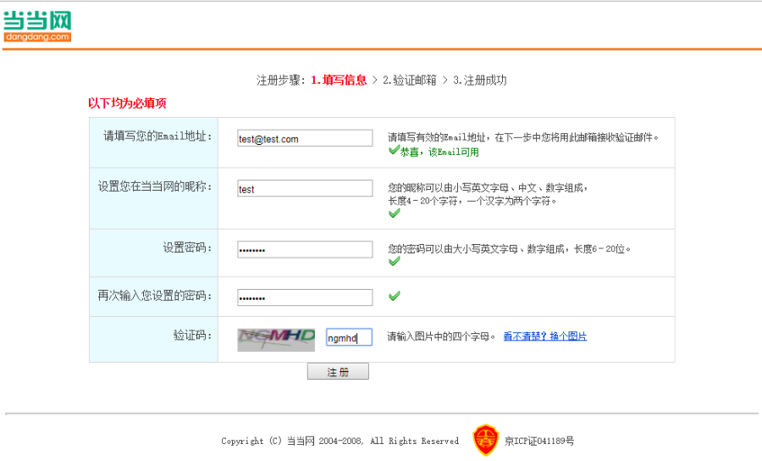Click the green checkmark under 设置密码 hint
The height and width of the screenshot is (461, 762).
(394, 261)
